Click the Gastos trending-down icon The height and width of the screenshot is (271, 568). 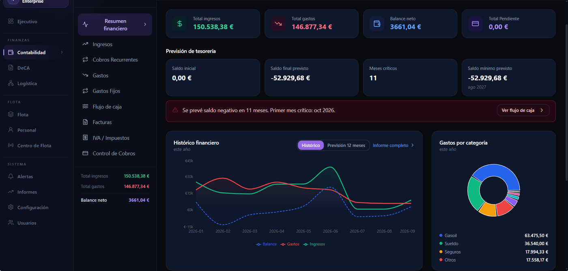85,75
